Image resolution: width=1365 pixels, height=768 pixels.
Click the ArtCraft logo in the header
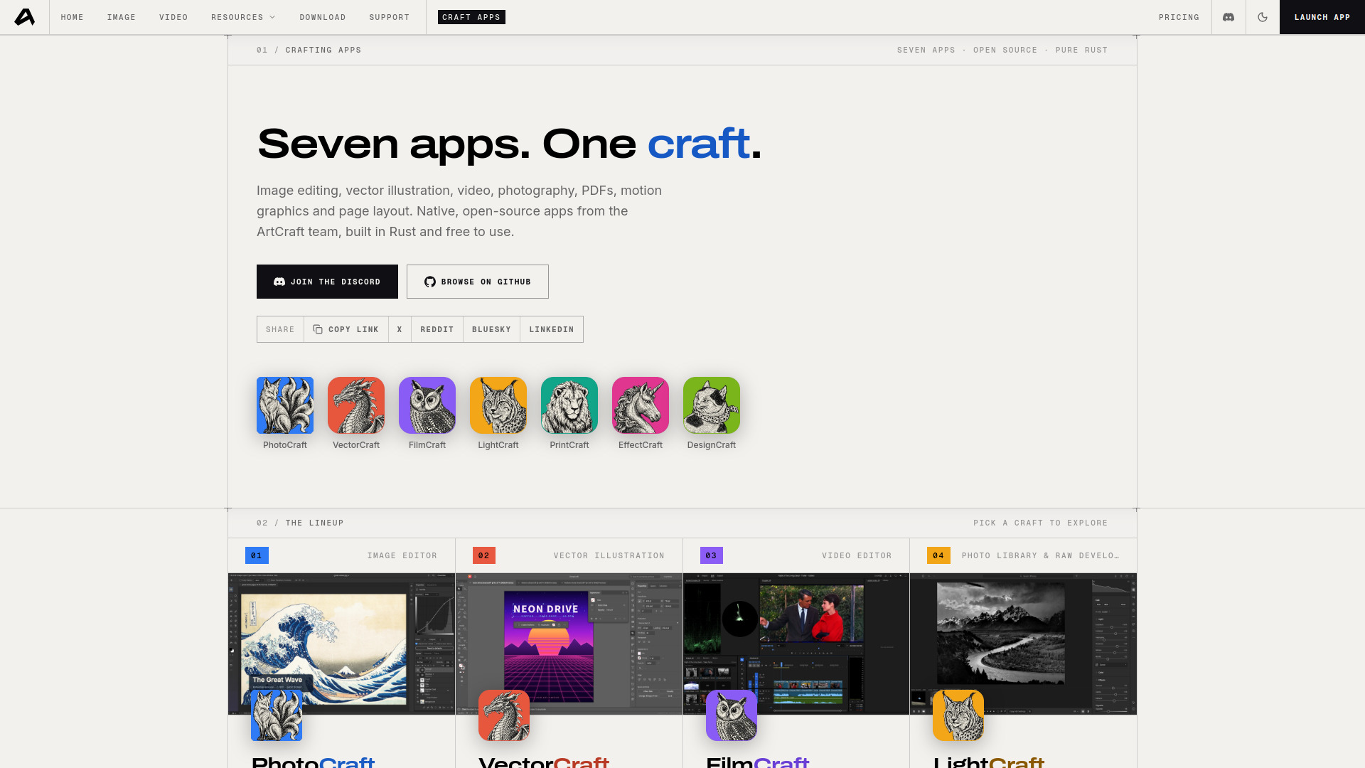(x=25, y=17)
